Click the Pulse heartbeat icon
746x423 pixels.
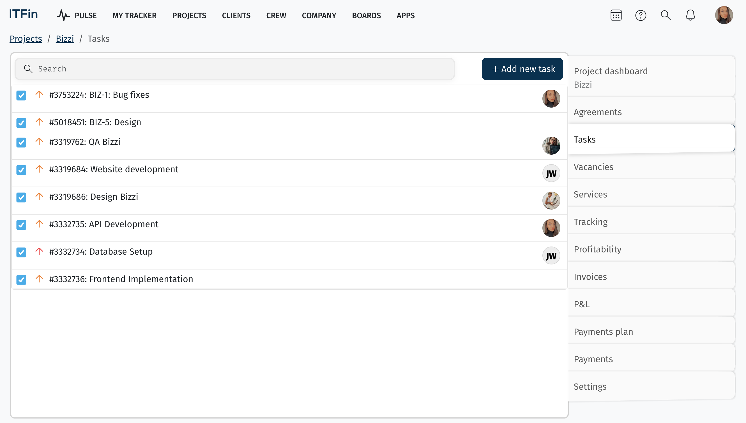click(63, 15)
